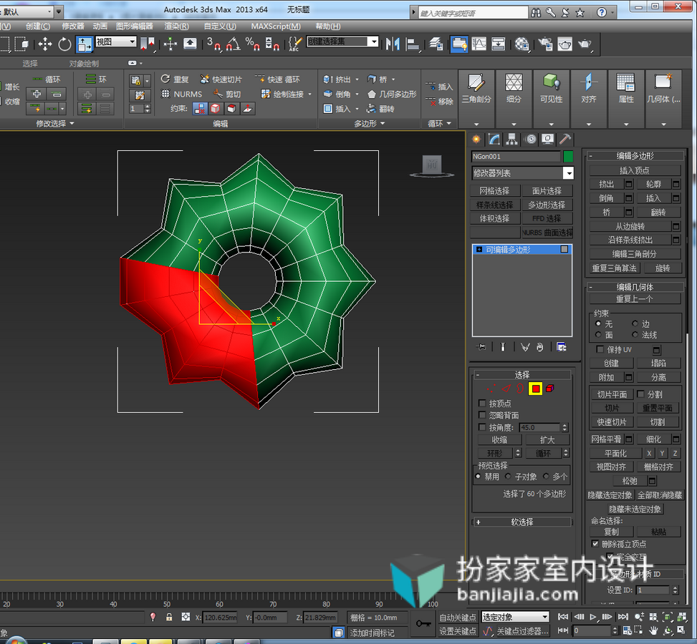The width and height of the screenshot is (697, 644).
Task: Open the 帮助(H) menu
Action: (x=328, y=26)
